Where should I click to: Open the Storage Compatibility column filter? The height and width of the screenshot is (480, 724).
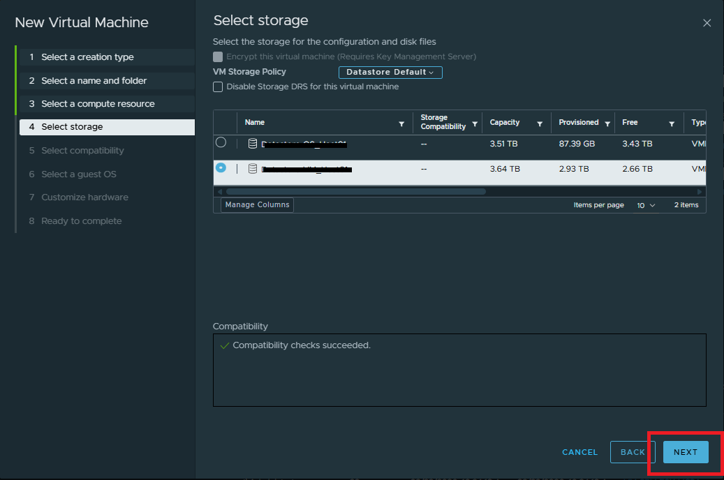click(475, 123)
